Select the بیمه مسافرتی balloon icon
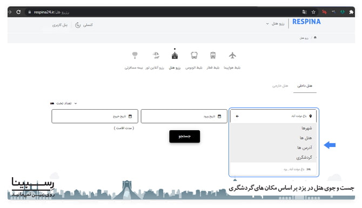 click(135, 55)
